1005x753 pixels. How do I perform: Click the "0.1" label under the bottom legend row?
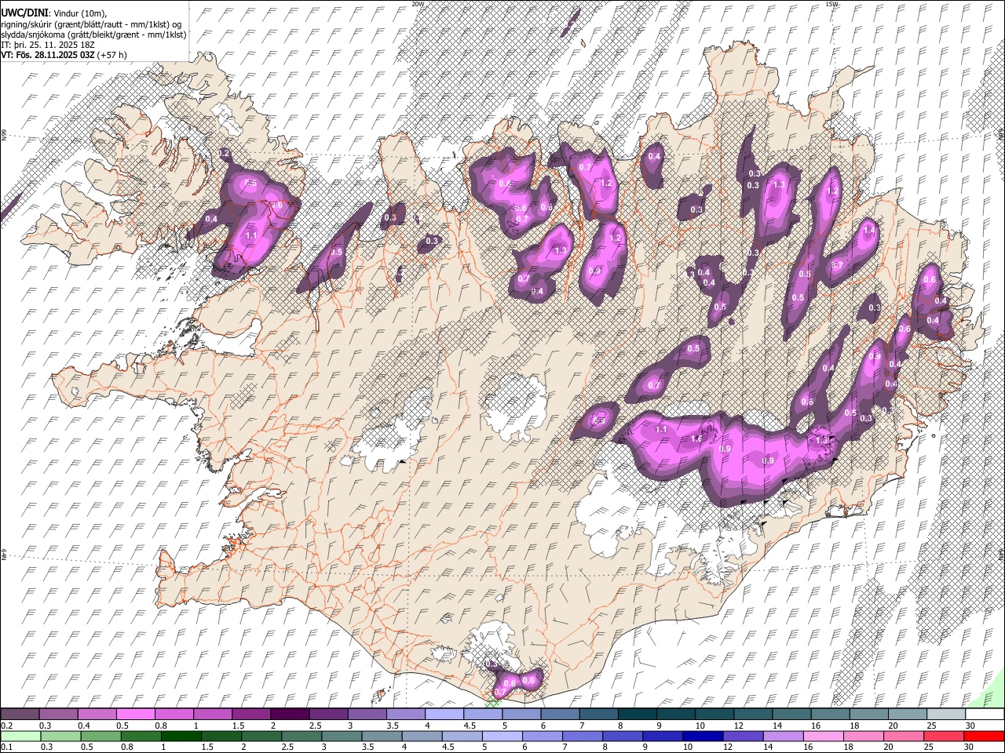pyautogui.click(x=6, y=747)
